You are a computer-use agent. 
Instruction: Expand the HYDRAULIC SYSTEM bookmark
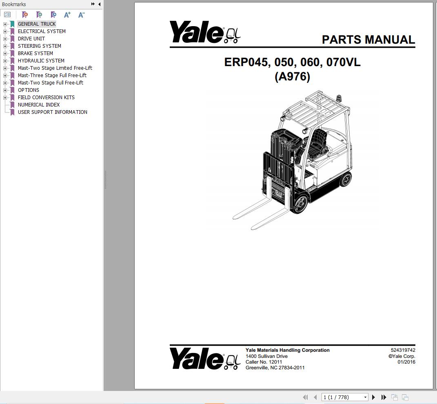pyautogui.click(x=4, y=60)
